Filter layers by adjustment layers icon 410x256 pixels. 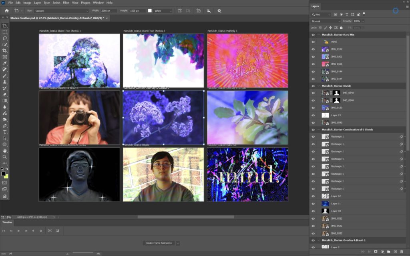click(x=341, y=14)
